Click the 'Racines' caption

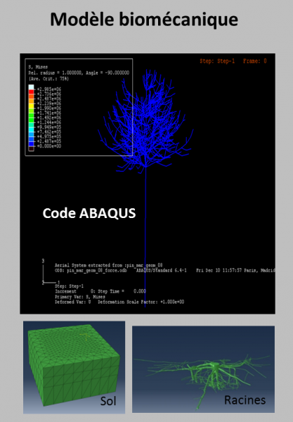(x=245, y=400)
